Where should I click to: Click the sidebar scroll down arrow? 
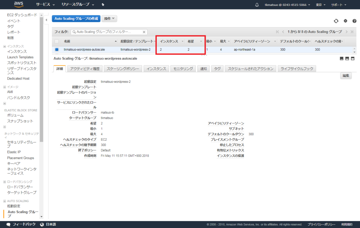[41, 216]
